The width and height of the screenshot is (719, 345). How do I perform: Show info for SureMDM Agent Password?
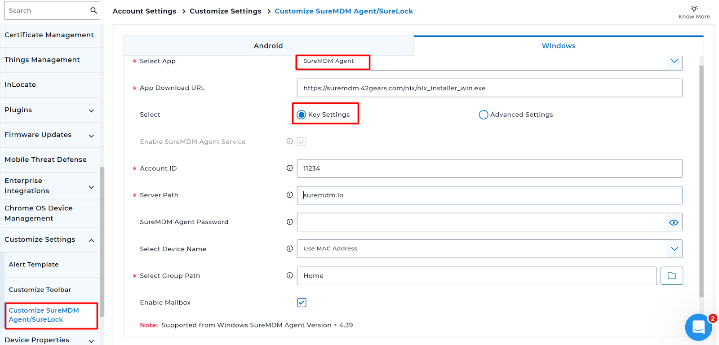pos(290,222)
